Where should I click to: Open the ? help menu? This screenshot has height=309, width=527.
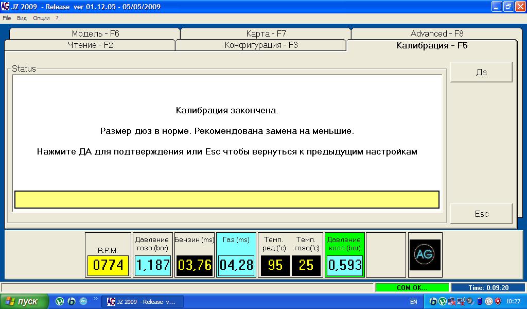[x=57, y=18]
